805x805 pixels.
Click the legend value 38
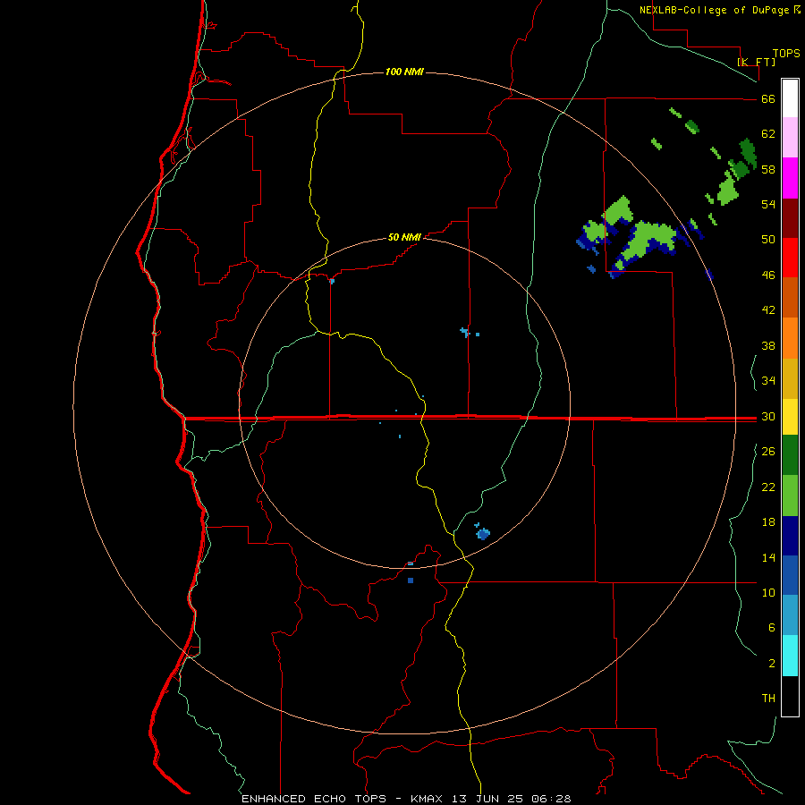pyautogui.click(x=768, y=345)
